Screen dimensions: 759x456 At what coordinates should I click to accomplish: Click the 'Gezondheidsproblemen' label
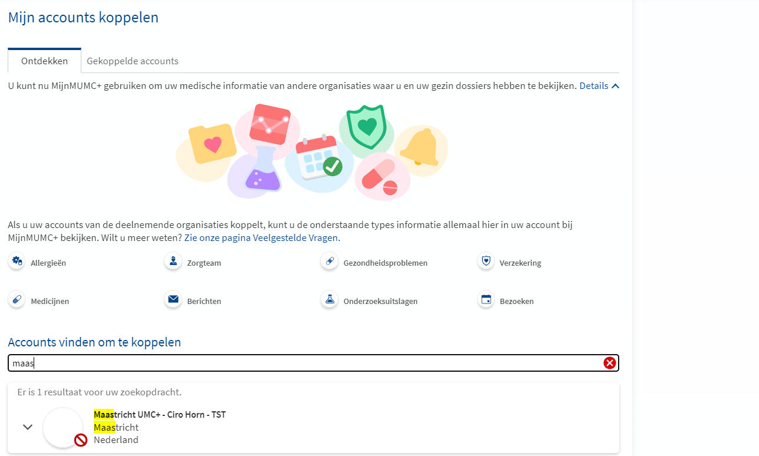tap(386, 263)
